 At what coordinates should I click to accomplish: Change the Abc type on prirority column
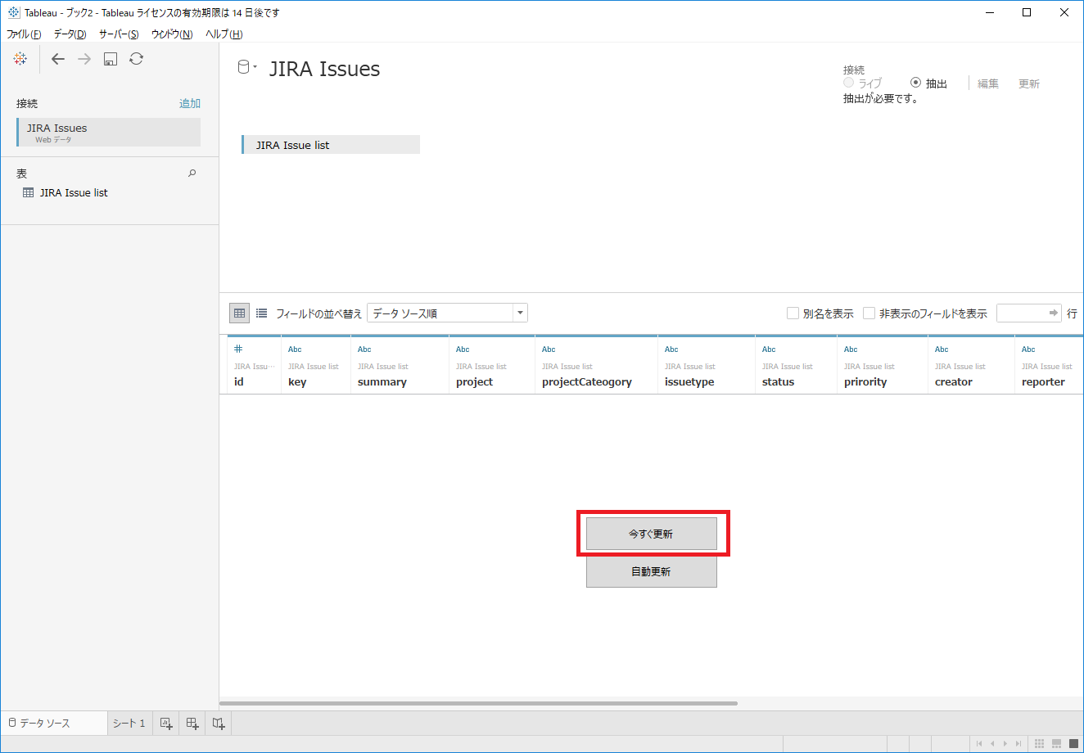point(851,349)
